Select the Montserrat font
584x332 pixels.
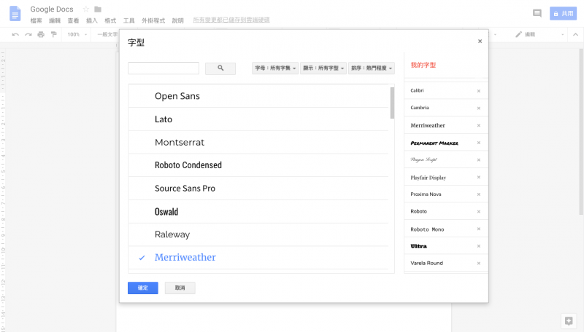pos(258,142)
